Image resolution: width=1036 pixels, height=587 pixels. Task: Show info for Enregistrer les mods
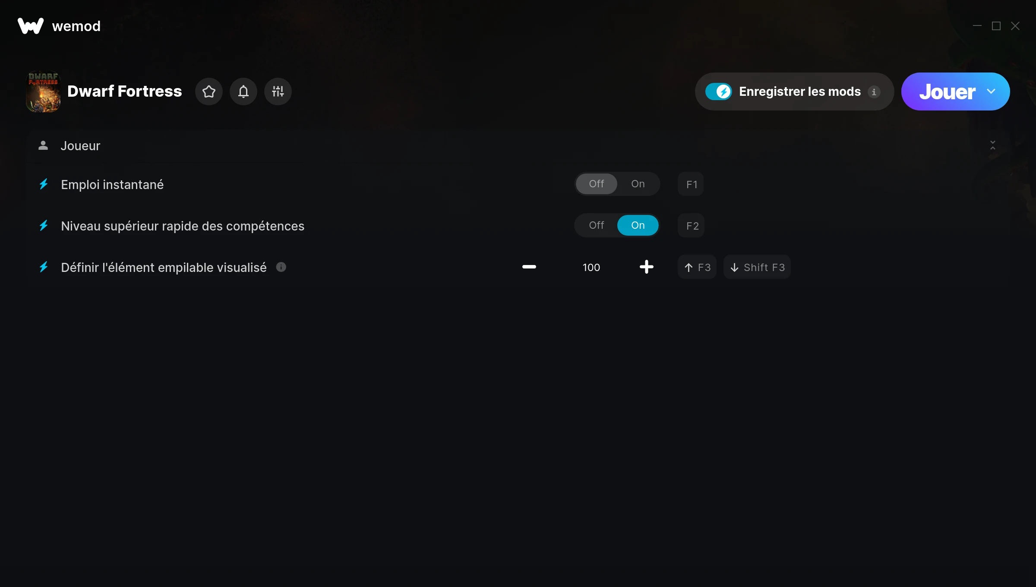874,92
